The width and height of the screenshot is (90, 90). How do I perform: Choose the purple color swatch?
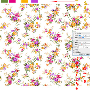pyautogui.click(x=35, y=1)
